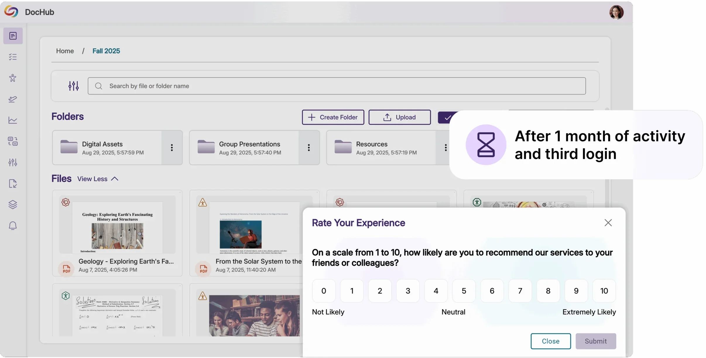Screen dimensions: 706x358
Task: Click the user profile avatar
Action: click(616, 12)
